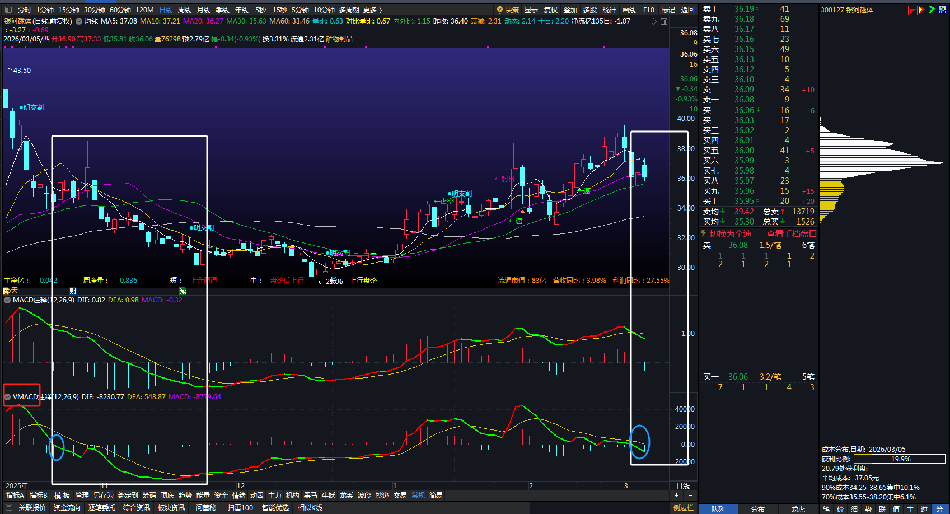Switch to 队列 order queue tab

(x=718, y=509)
